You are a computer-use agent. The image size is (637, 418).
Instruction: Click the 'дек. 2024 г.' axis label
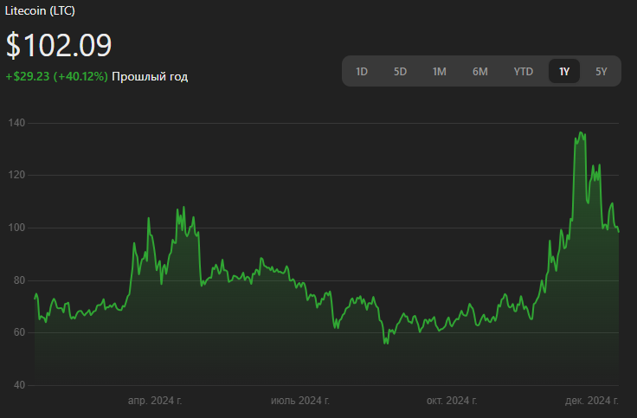pos(592,401)
